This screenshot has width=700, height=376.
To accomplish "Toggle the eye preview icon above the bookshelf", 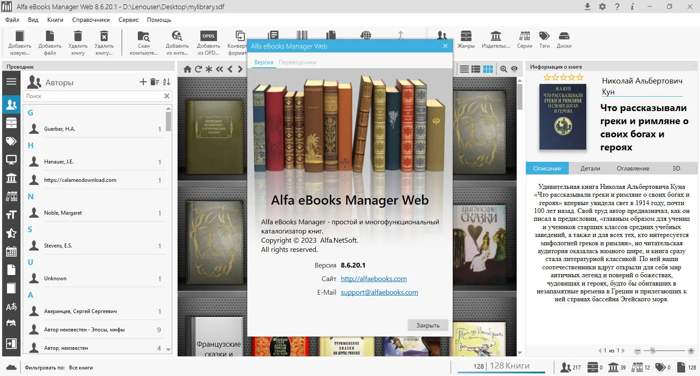I will tap(514, 69).
